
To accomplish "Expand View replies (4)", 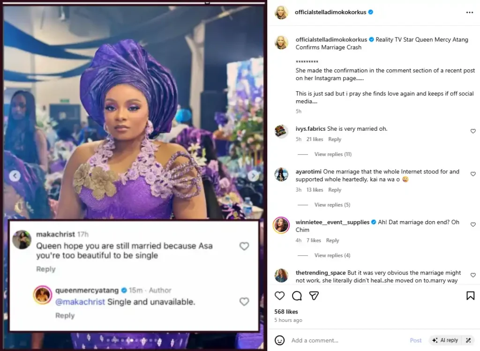I will click(x=332, y=255).
